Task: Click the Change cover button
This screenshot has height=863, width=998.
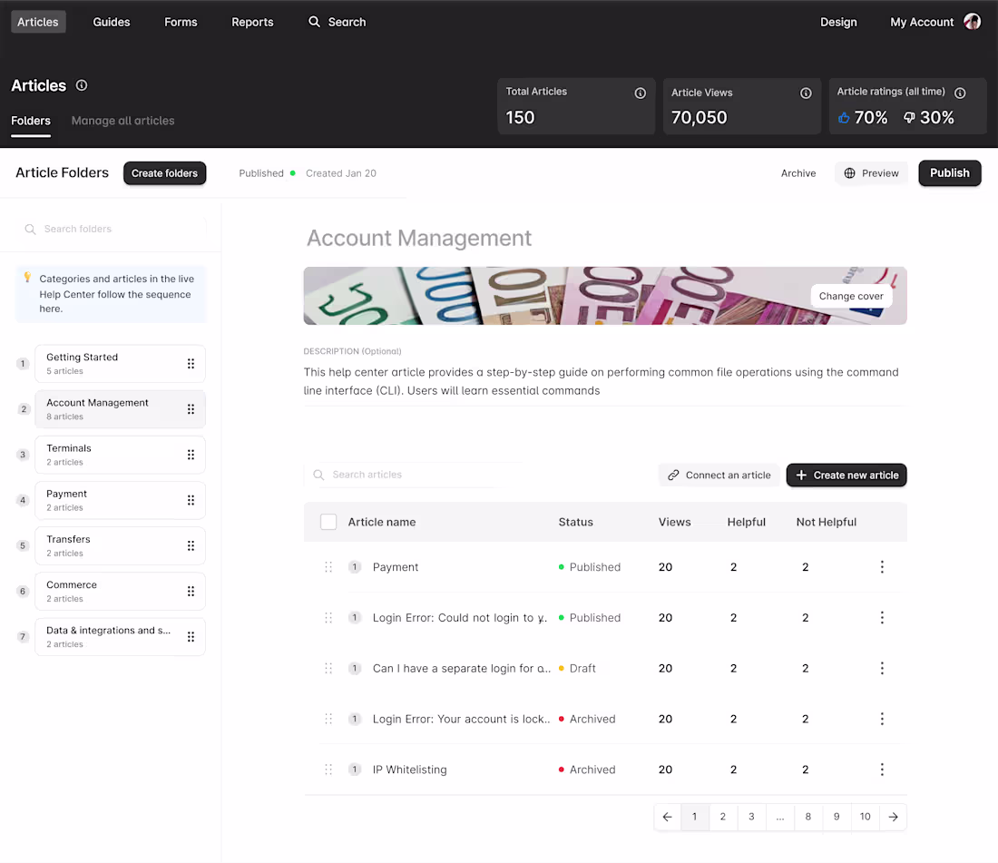Action: point(851,295)
